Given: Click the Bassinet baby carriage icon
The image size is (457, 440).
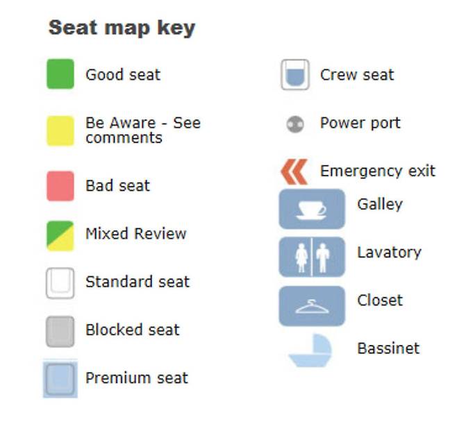Looking at the screenshot, I should pyautogui.click(x=312, y=350).
